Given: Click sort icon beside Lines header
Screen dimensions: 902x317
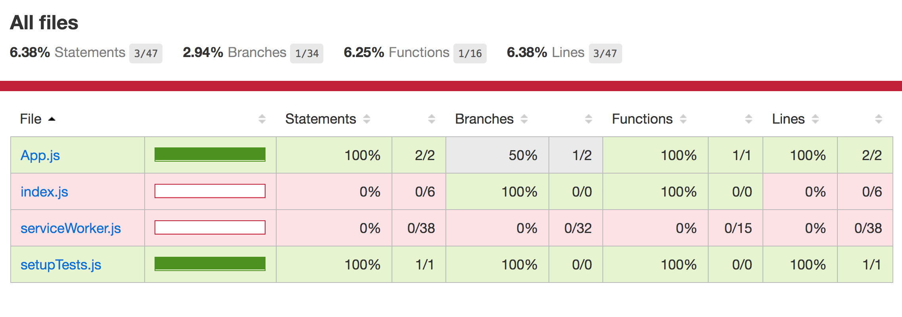Looking at the screenshot, I should [815, 119].
